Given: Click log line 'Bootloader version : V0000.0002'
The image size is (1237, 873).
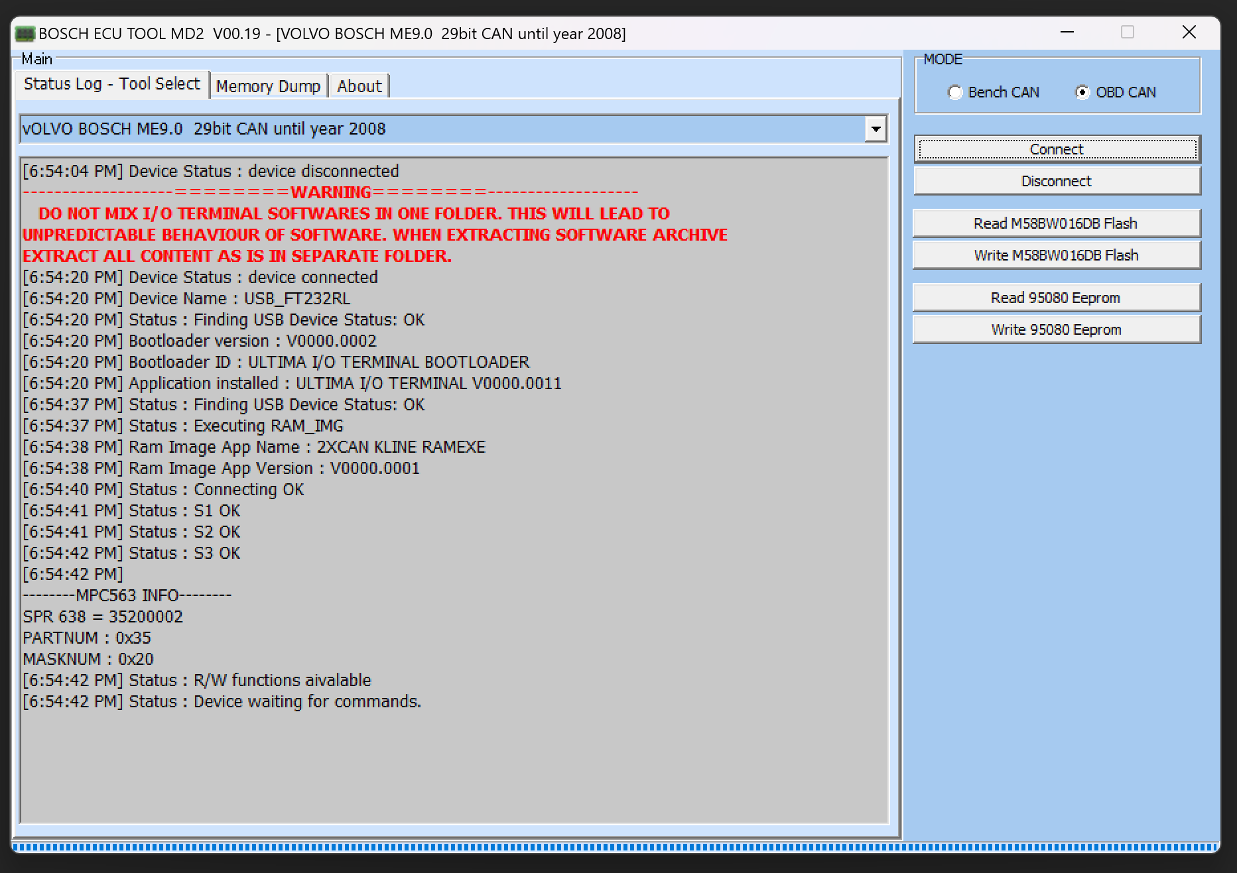Looking at the screenshot, I should click(200, 341).
